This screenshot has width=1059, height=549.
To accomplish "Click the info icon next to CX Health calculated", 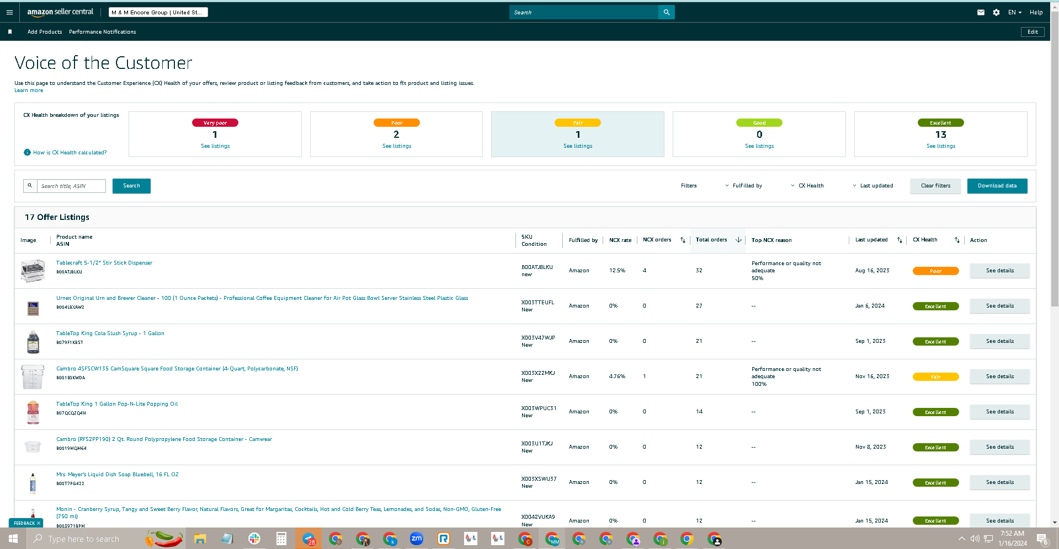I will (27, 153).
